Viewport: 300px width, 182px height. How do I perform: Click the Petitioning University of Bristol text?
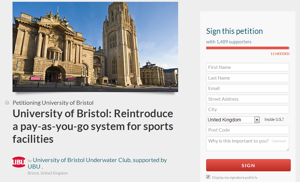(53, 103)
